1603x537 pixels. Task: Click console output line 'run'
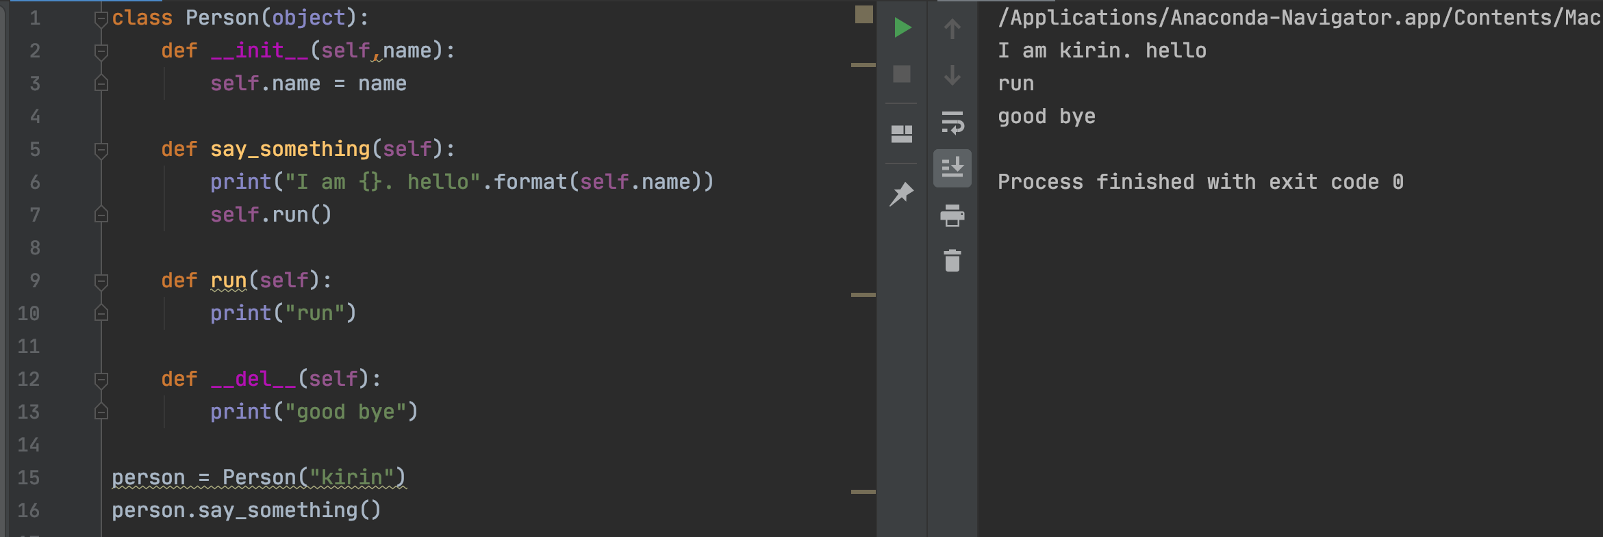click(1016, 83)
